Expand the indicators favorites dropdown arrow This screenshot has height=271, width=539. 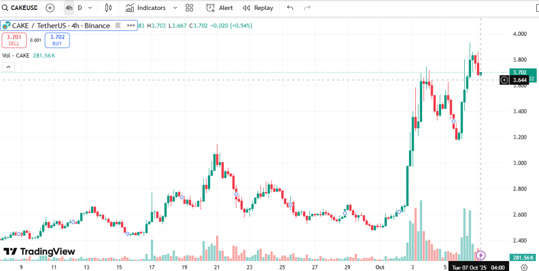[x=175, y=8]
